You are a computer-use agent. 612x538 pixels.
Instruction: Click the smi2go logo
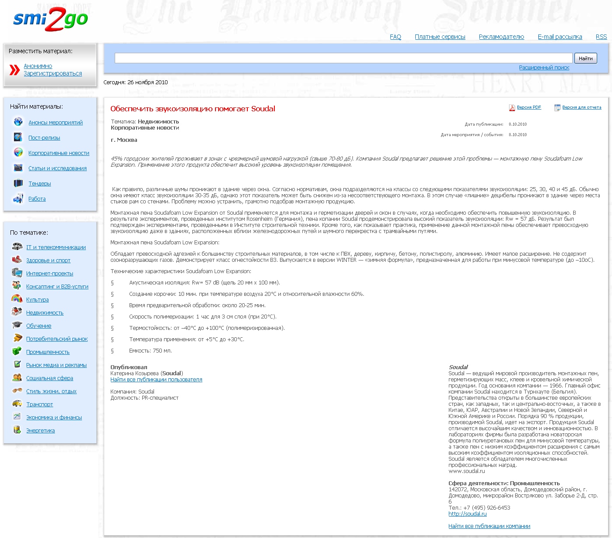tap(51, 19)
